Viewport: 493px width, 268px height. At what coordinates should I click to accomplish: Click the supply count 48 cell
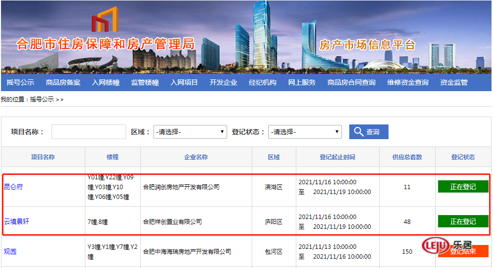click(407, 222)
